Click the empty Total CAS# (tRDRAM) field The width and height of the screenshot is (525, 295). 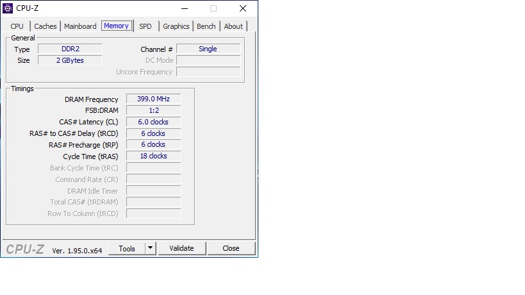pos(154,202)
